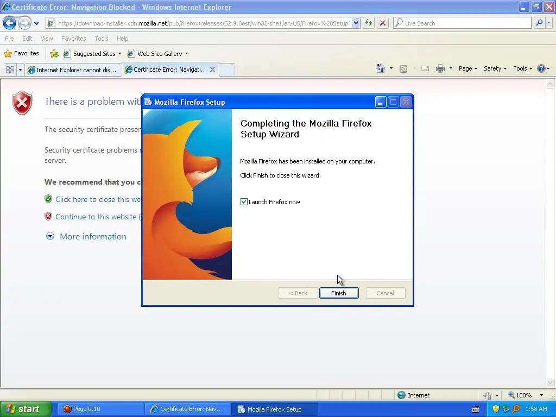
Task: Switch to Pego 0.10 taskbar item
Action: pos(100,409)
